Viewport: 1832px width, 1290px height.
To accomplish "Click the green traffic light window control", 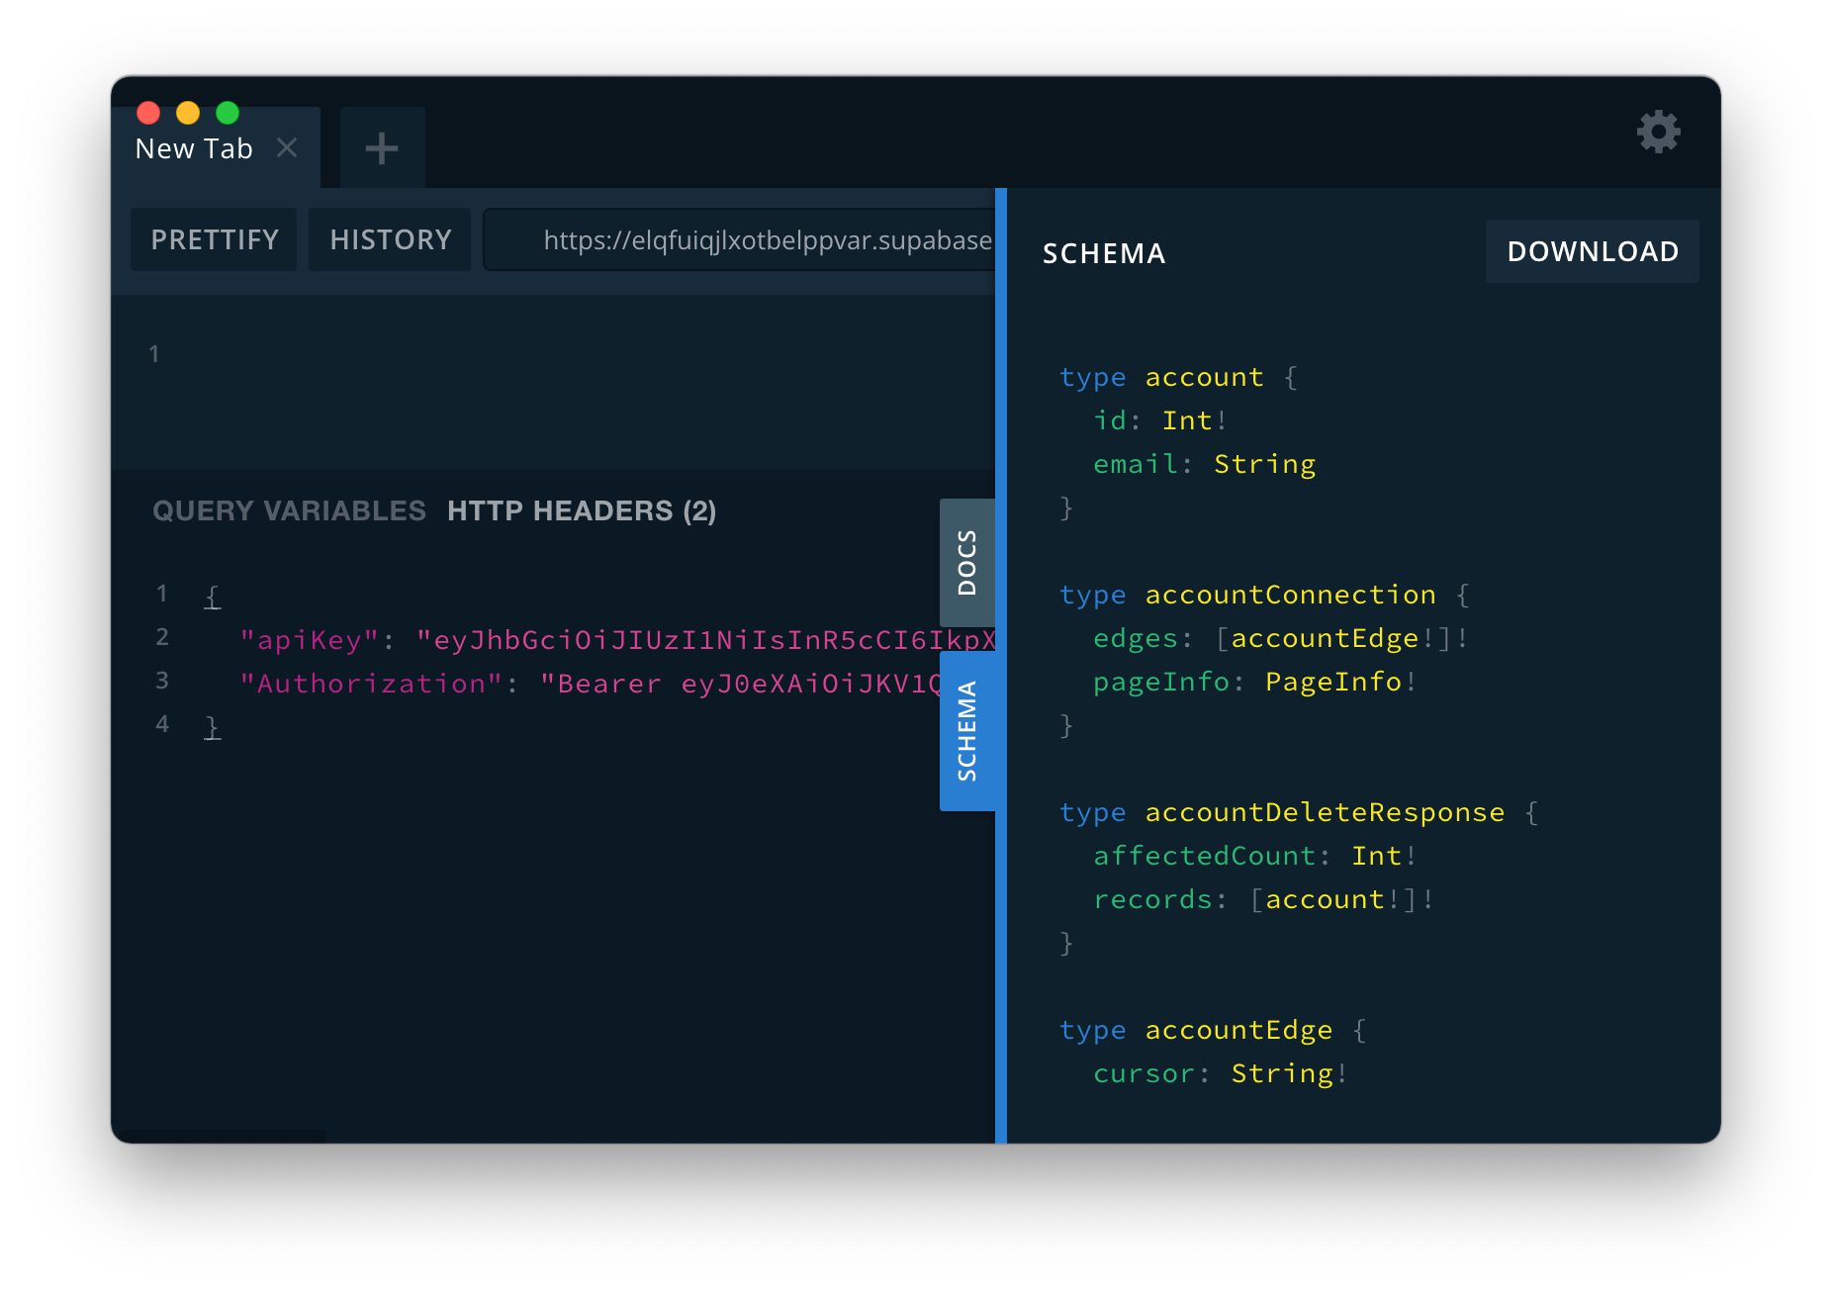I will click(x=228, y=112).
